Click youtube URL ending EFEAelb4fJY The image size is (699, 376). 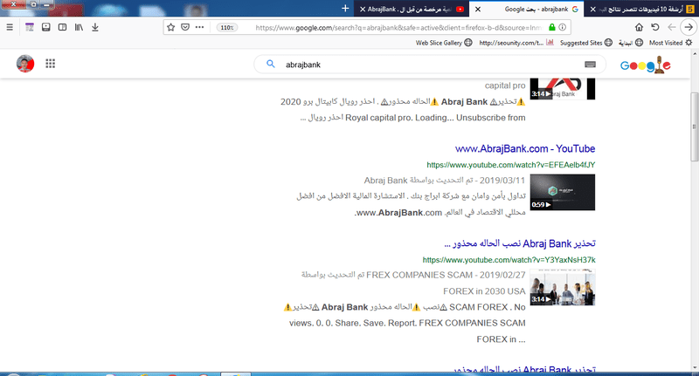pyautogui.click(x=511, y=165)
